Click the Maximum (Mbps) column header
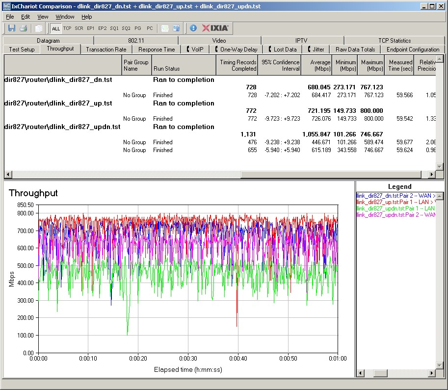Screen dimensions: 448x390 (371, 65)
